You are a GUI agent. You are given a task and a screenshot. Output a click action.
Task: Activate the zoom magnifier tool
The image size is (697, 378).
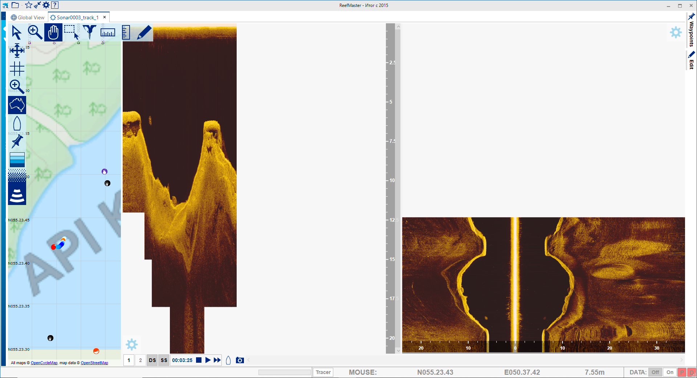tap(35, 33)
